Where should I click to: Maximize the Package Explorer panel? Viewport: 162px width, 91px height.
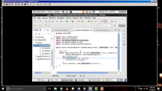click(x=48, y=30)
